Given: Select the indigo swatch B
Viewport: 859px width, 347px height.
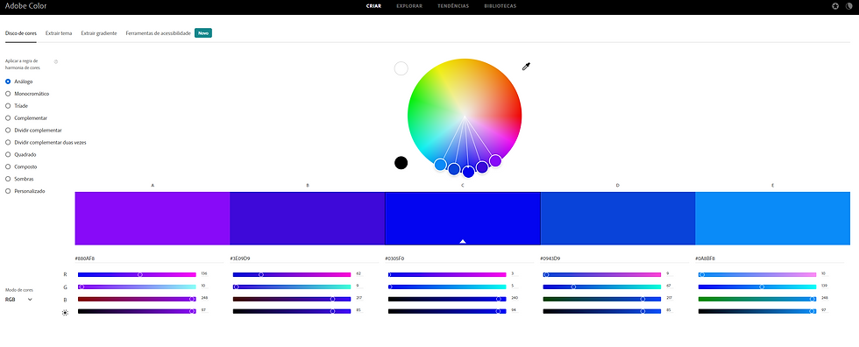Looking at the screenshot, I should [308, 218].
